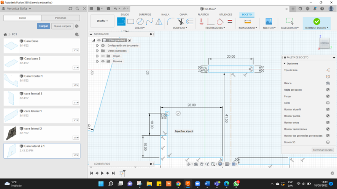Toggle Mostrar puntos checkbox
This screenshot has width=337, height=189.
[x=328, y=116]
